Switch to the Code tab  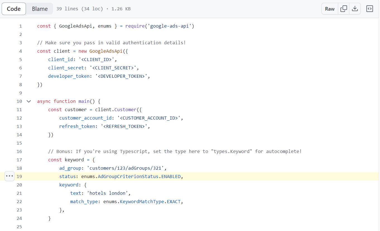pos(14,9)
